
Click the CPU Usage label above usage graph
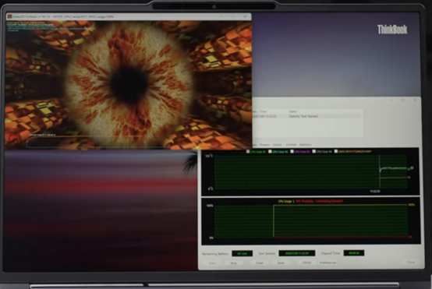point(285,202)
